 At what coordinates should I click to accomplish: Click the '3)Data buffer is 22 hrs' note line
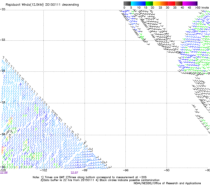tap(100, 180)
